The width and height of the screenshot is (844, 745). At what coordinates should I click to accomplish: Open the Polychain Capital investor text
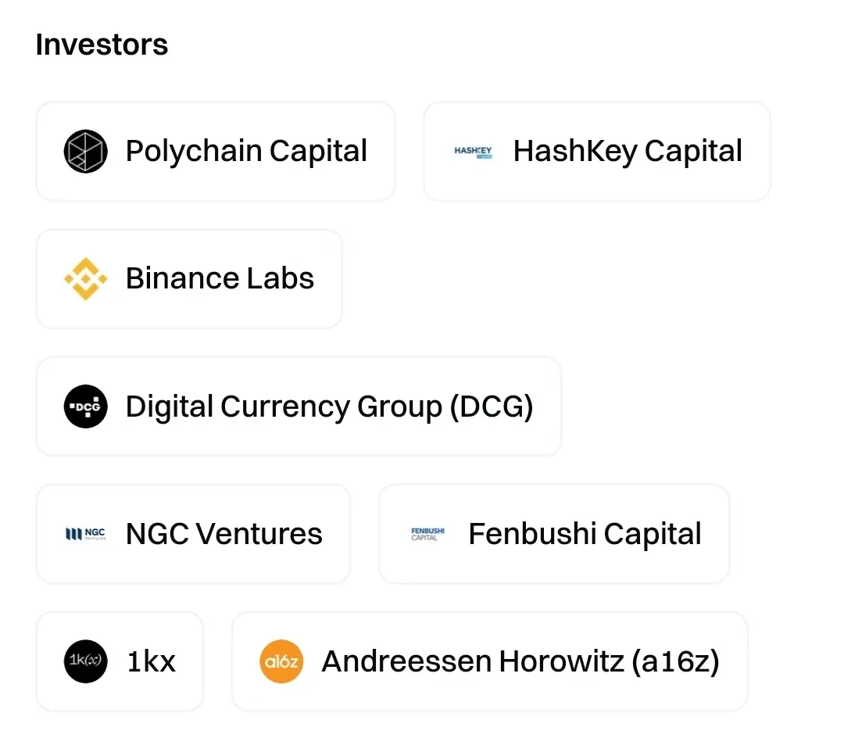click(x=246, y=151)
